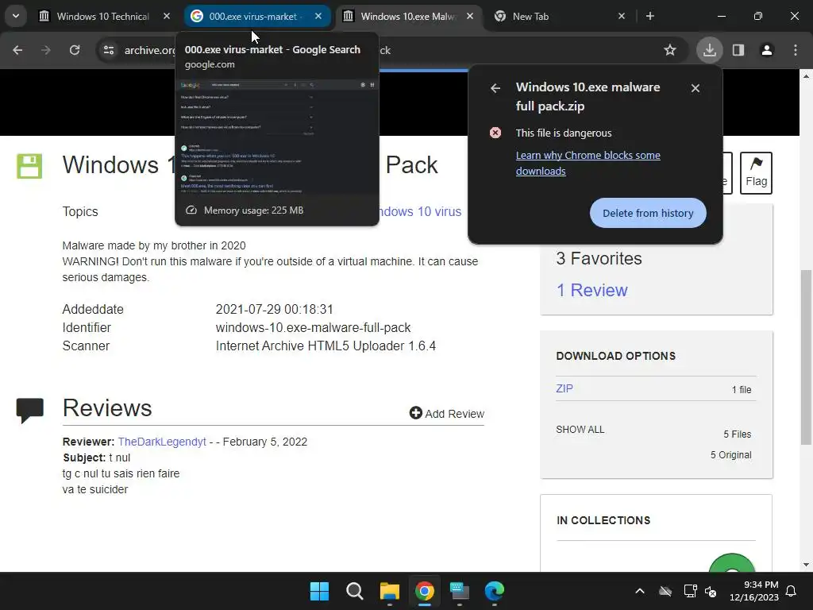813x610 pixels.
Task: Go back in the download popup
Action: coord(495,88)
